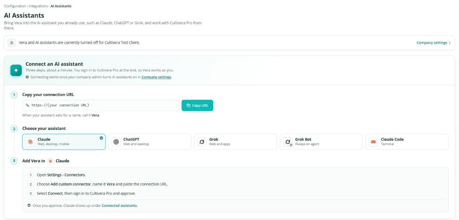The image size is (459, 220).
Task: Follow the underlined Company settings link
Action: point(156,77)
